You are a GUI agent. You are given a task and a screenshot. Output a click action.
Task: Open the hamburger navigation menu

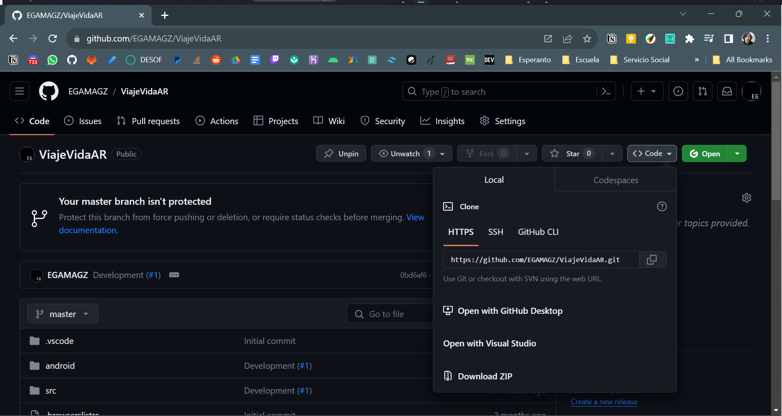pyautogui.click(x=20, y=91)
